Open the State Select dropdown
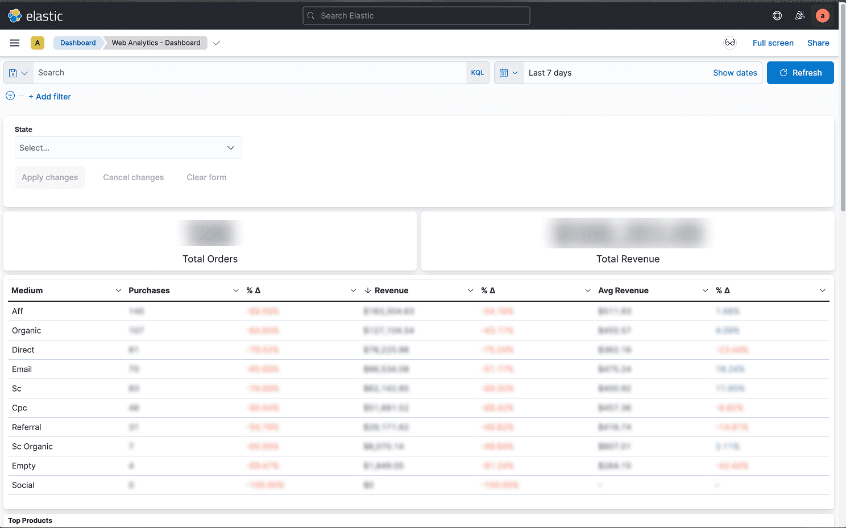 [x=128, y=148]
